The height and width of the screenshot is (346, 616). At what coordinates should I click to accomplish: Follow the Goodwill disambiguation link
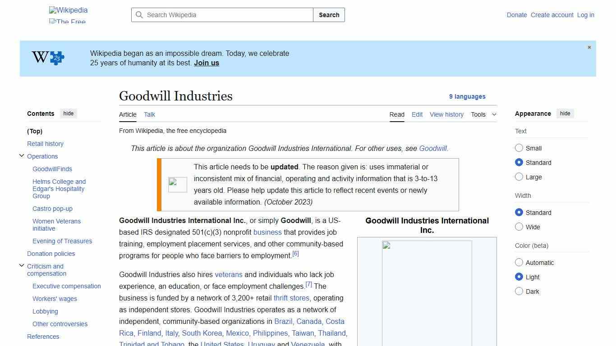[x=433, y=148]
